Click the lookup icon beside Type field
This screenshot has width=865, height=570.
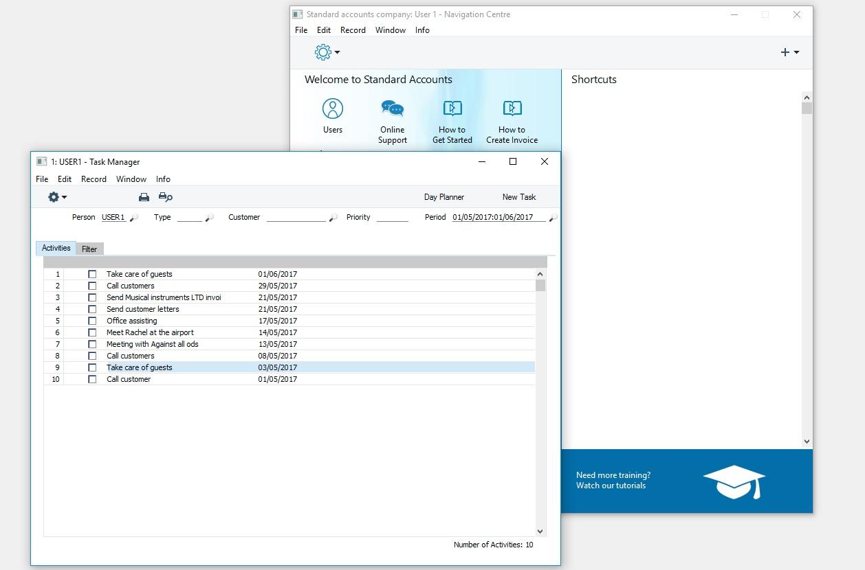(210, 218)
